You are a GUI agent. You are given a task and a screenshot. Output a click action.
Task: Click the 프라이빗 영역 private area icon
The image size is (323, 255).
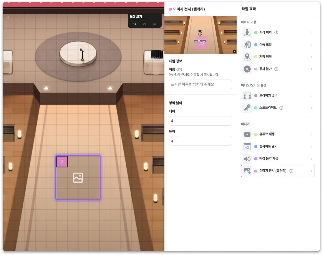pos(247,95)
